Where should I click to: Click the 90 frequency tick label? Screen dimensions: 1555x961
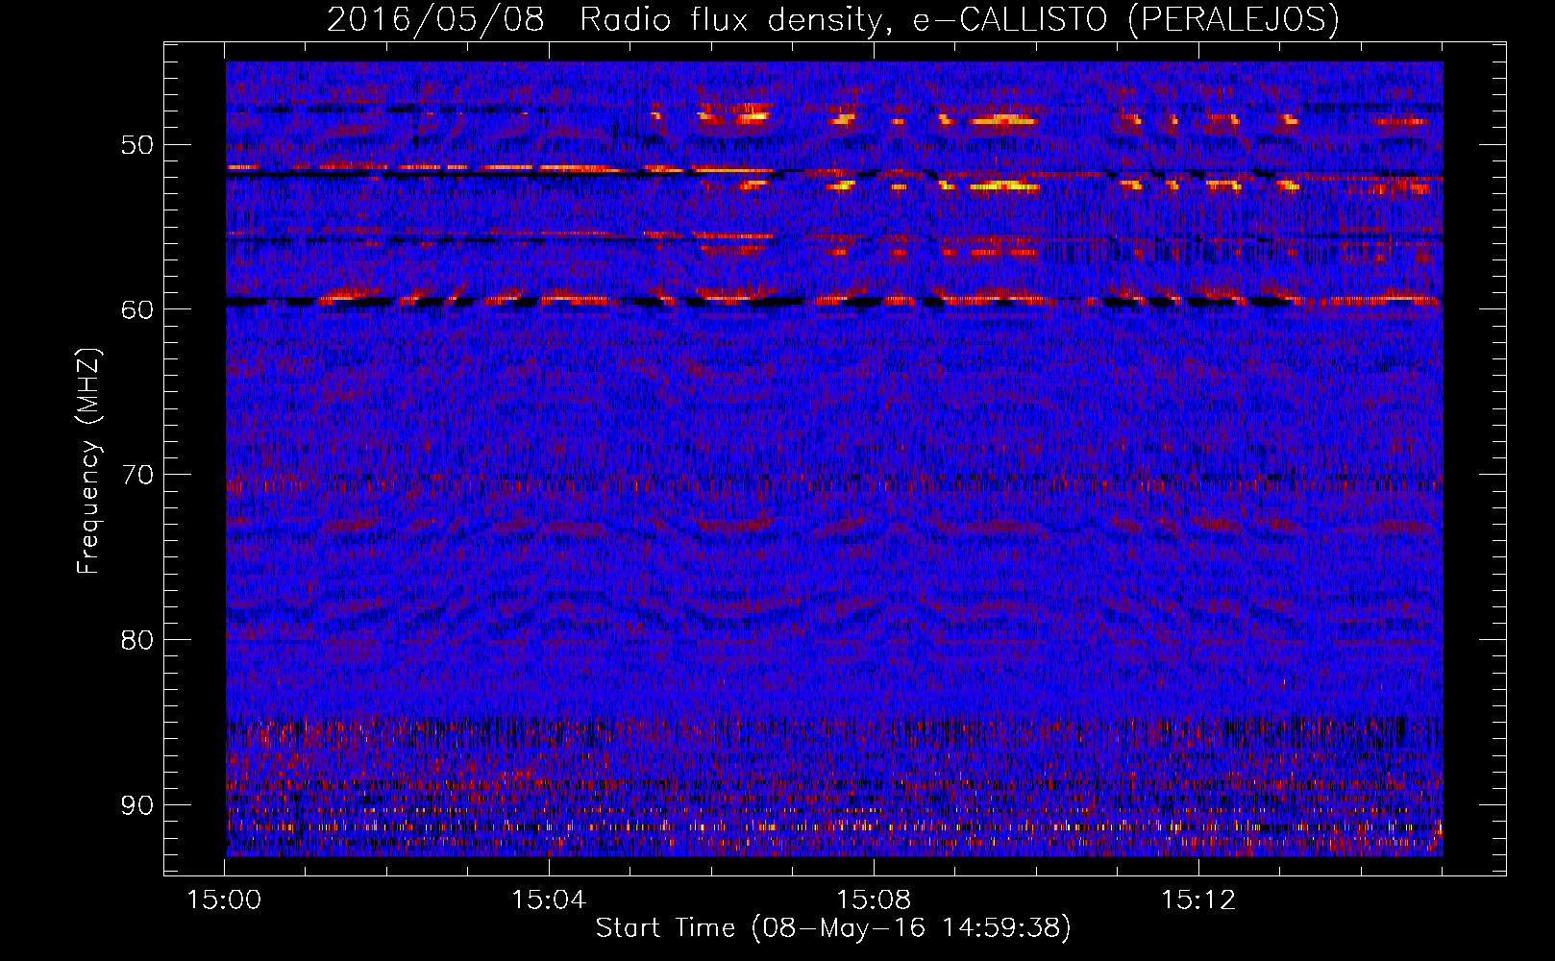click(137, 804)
